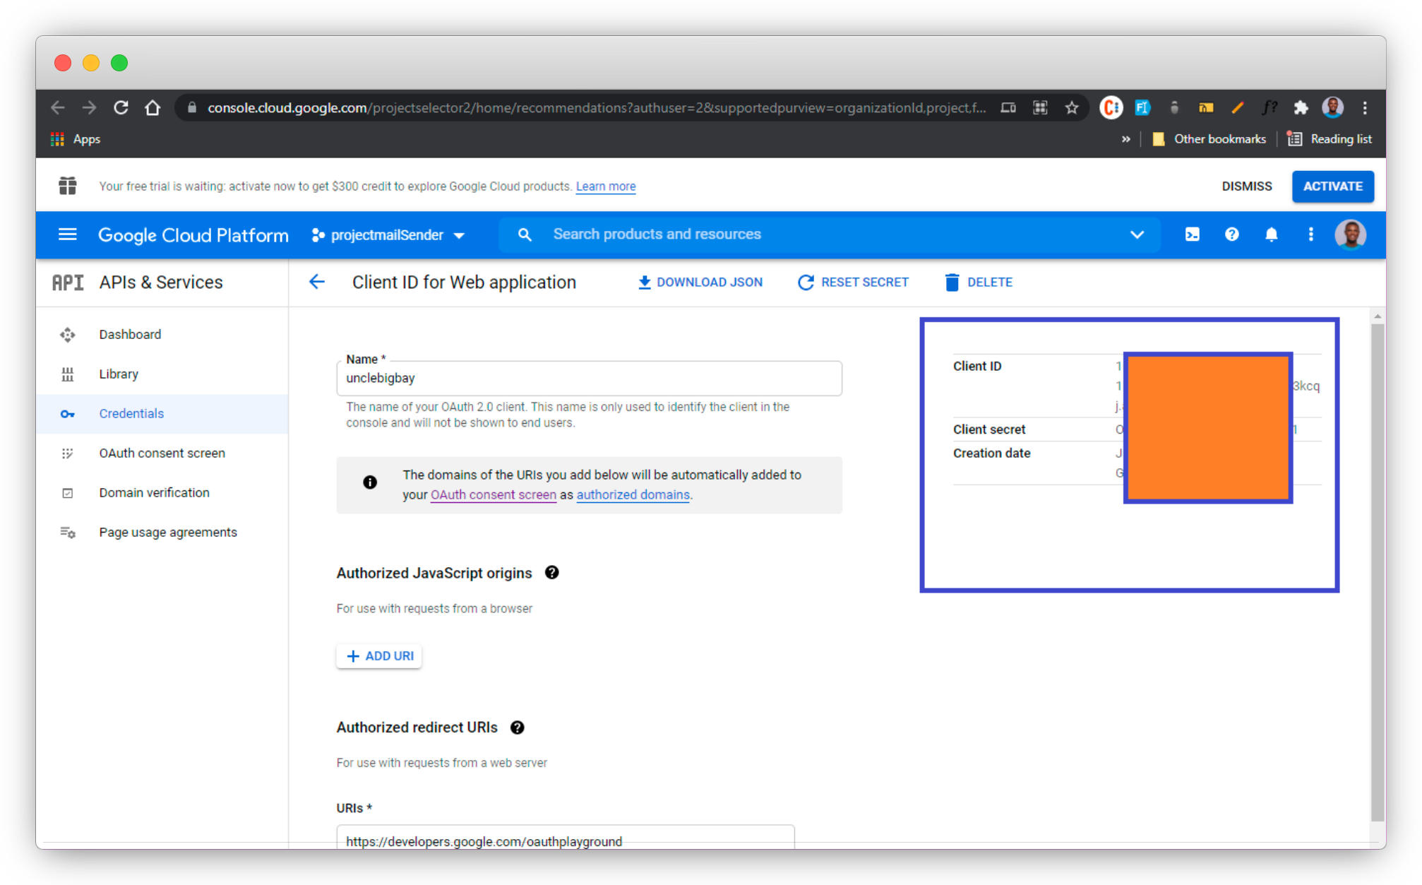Show help for Authorized JavaScript origins
This screenshot has width=1422, height=885.
tap(552, 573)
